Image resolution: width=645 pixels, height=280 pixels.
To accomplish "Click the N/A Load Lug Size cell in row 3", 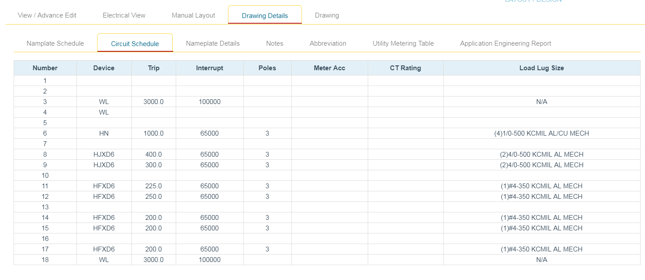I will tap(542, 101).
